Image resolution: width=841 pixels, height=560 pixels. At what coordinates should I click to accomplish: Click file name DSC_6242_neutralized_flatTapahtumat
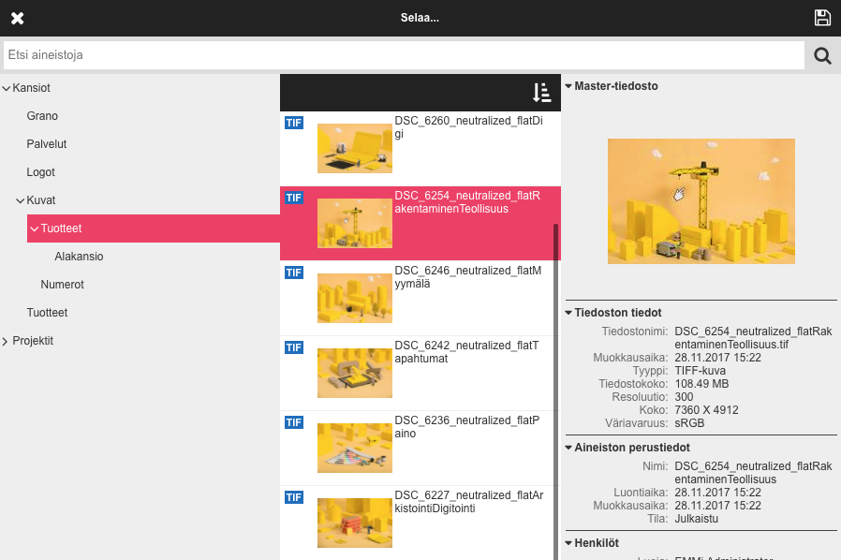(467, 352)
